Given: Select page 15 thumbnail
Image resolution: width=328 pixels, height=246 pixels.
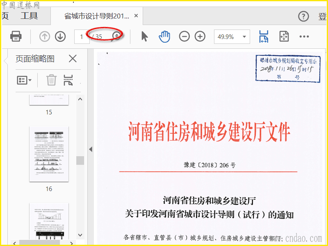Looking at the screenshot, I should click(49, 100).
